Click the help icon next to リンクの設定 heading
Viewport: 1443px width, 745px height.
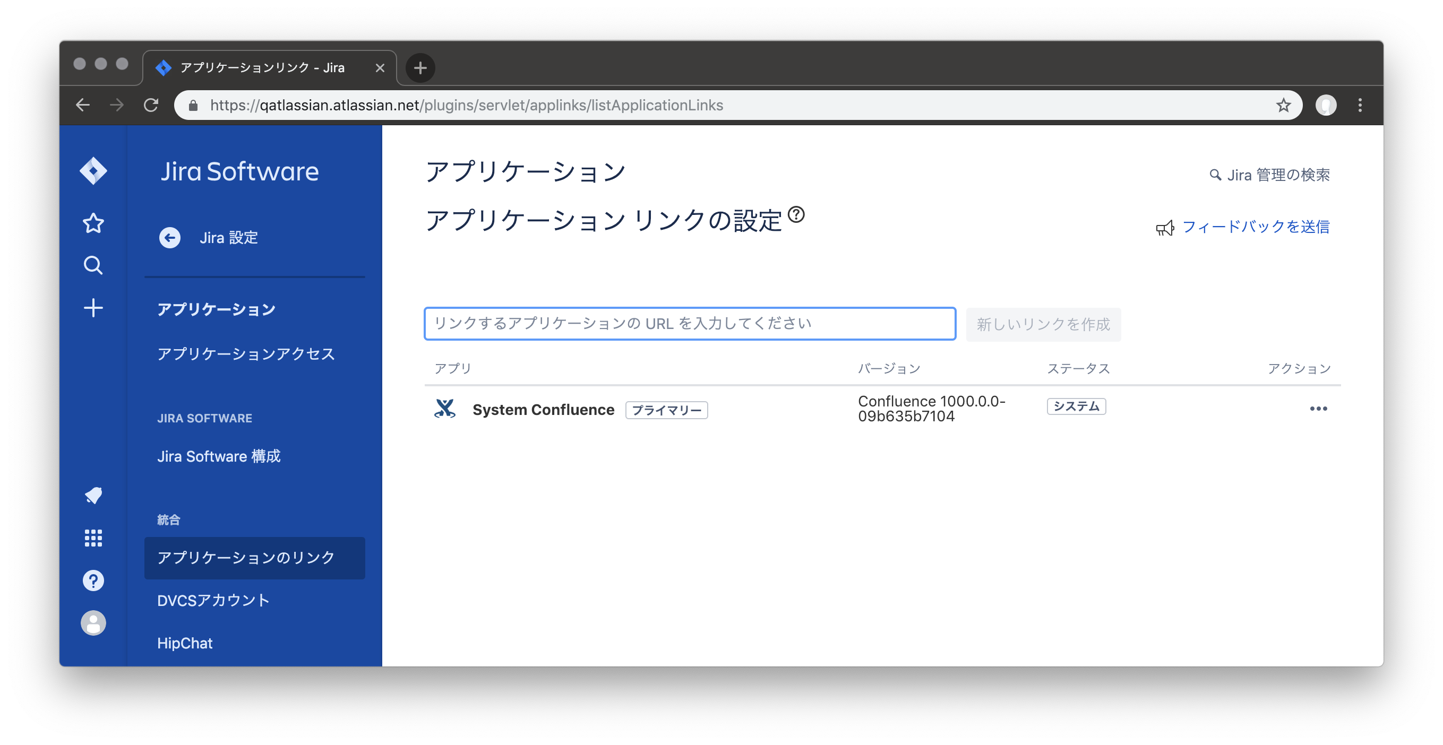796,214
